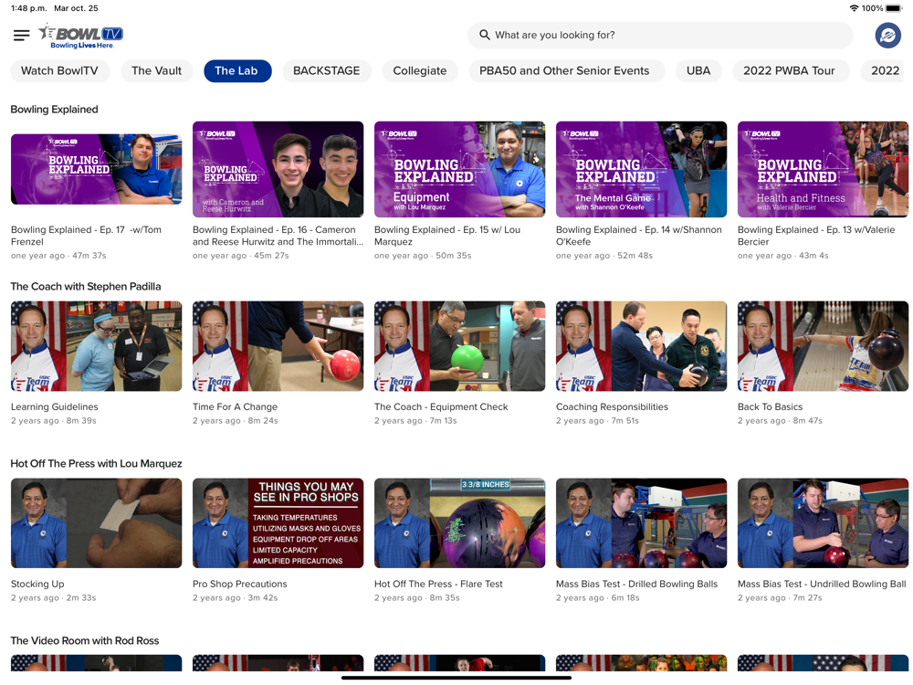Click the search magnifier icon
The height and width of the screenshot is (685, 913).
[485, 35]
